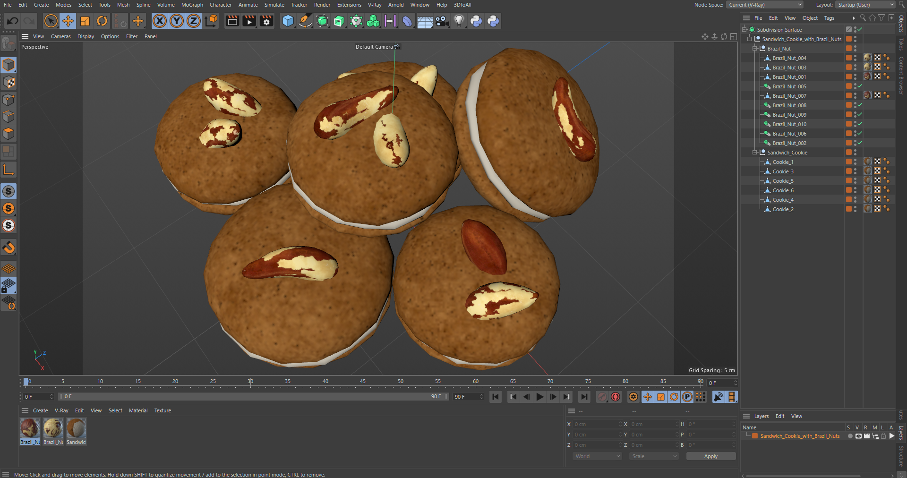
Task: Open the Simulate menu
Action: 274,5
